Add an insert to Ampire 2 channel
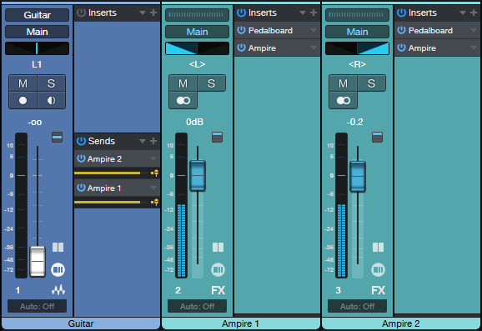The image size is (482, 331). pos(474,13)
